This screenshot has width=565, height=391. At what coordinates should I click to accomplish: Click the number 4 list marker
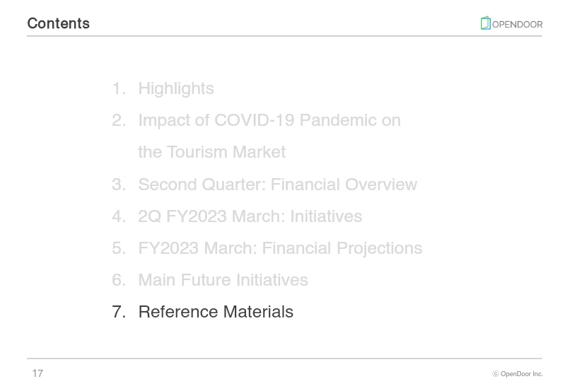tap(119, 216)
